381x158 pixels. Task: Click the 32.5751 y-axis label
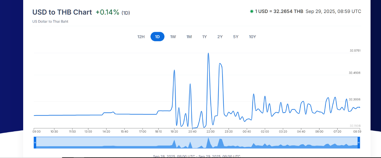click(x=355, y=51)
